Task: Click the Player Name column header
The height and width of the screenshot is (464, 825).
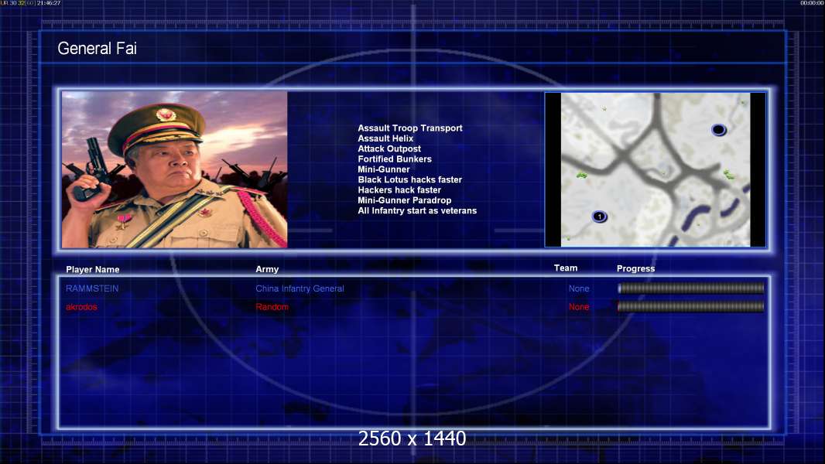Action: point(93,270)
